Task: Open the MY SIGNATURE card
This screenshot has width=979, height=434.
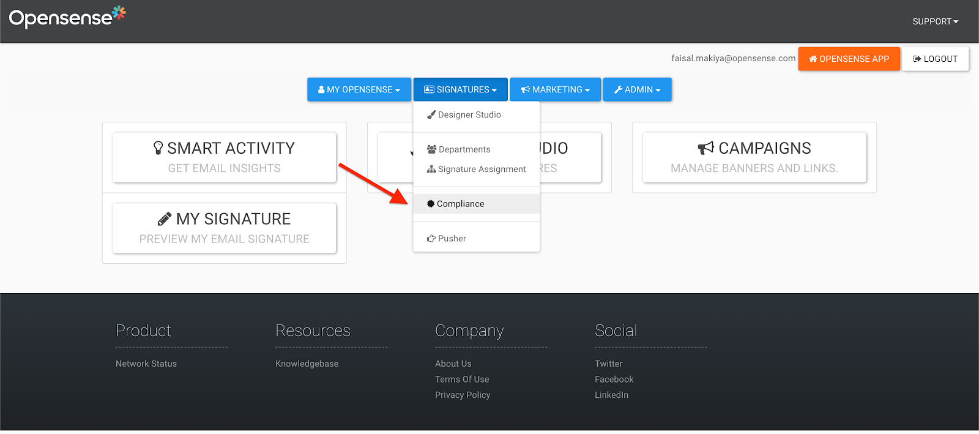Action: click(x=224, y=228)
